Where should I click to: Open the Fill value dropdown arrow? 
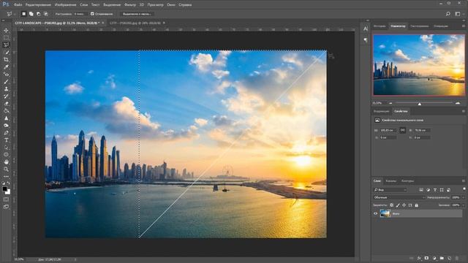click(x=463, y=205)
